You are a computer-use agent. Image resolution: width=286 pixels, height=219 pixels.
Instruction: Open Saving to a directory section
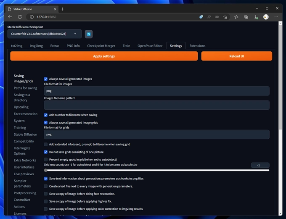point(22,98)
